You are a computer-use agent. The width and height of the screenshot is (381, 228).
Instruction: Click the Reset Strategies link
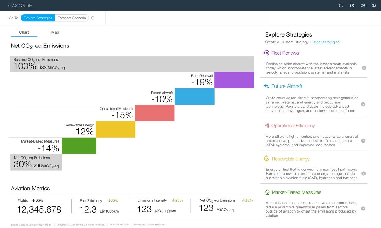pos(326,42)
